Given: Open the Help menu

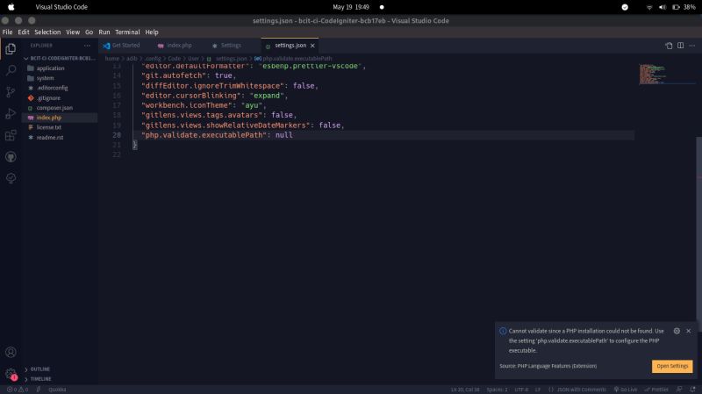Looking at the screenshot, I should [152, 32].
